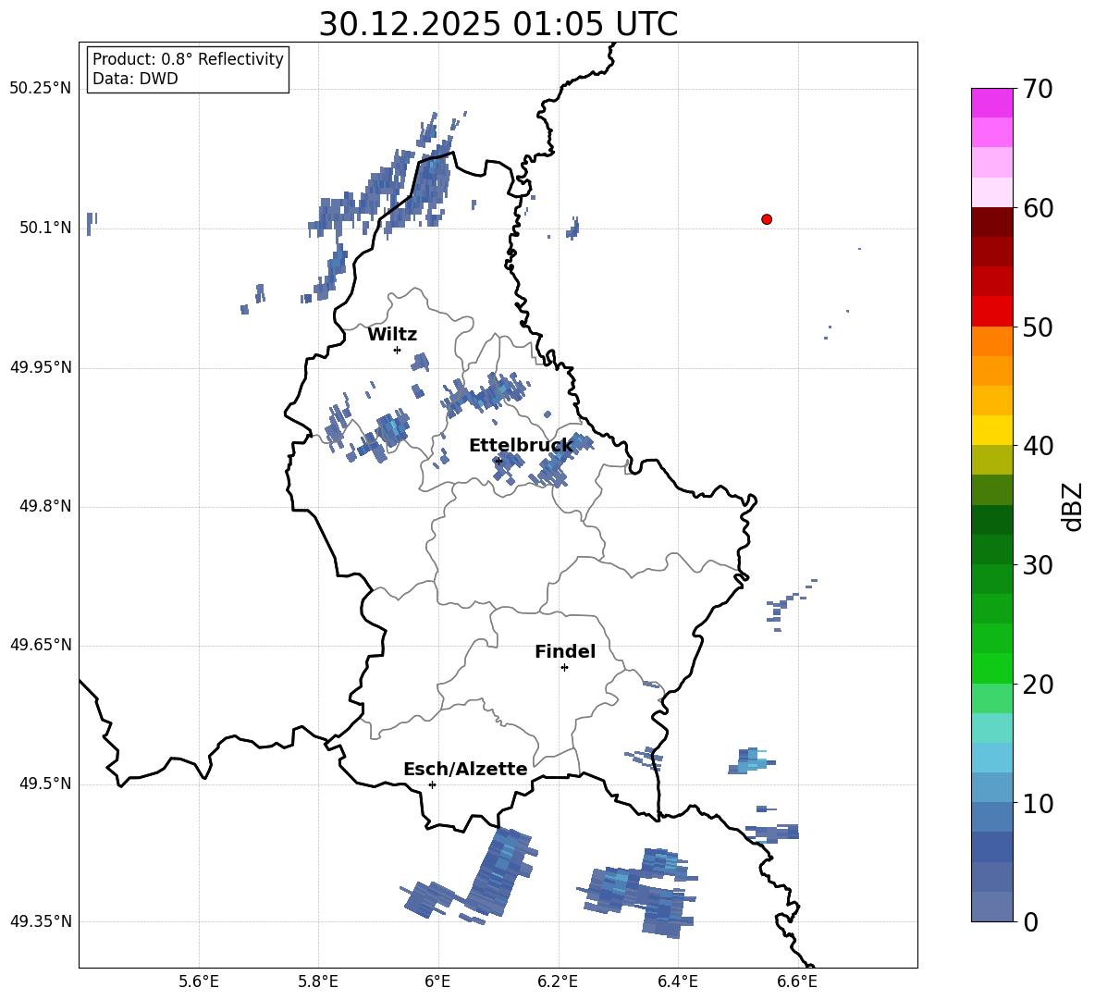Click the magenta top segment of the colorbar
The image size is (1095, 1000).
click(992, 104)
